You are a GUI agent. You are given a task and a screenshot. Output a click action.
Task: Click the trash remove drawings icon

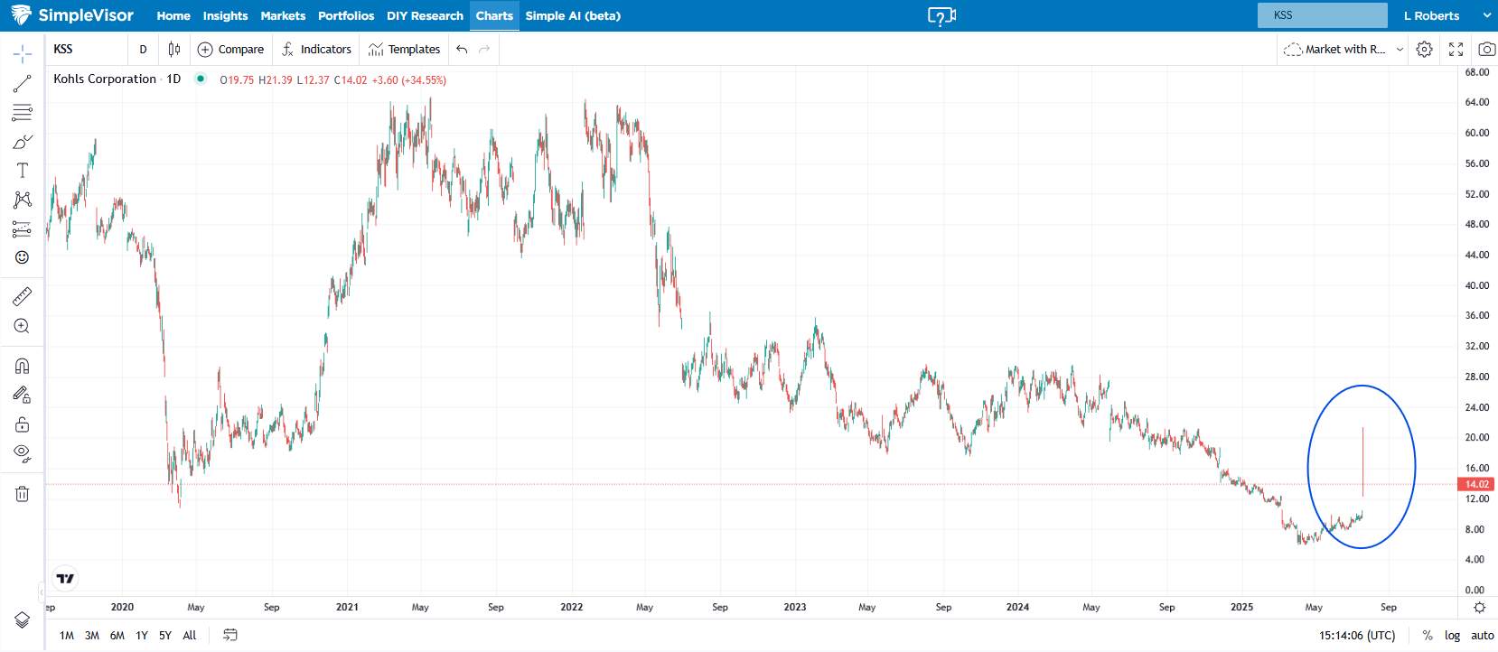(22, 494)
